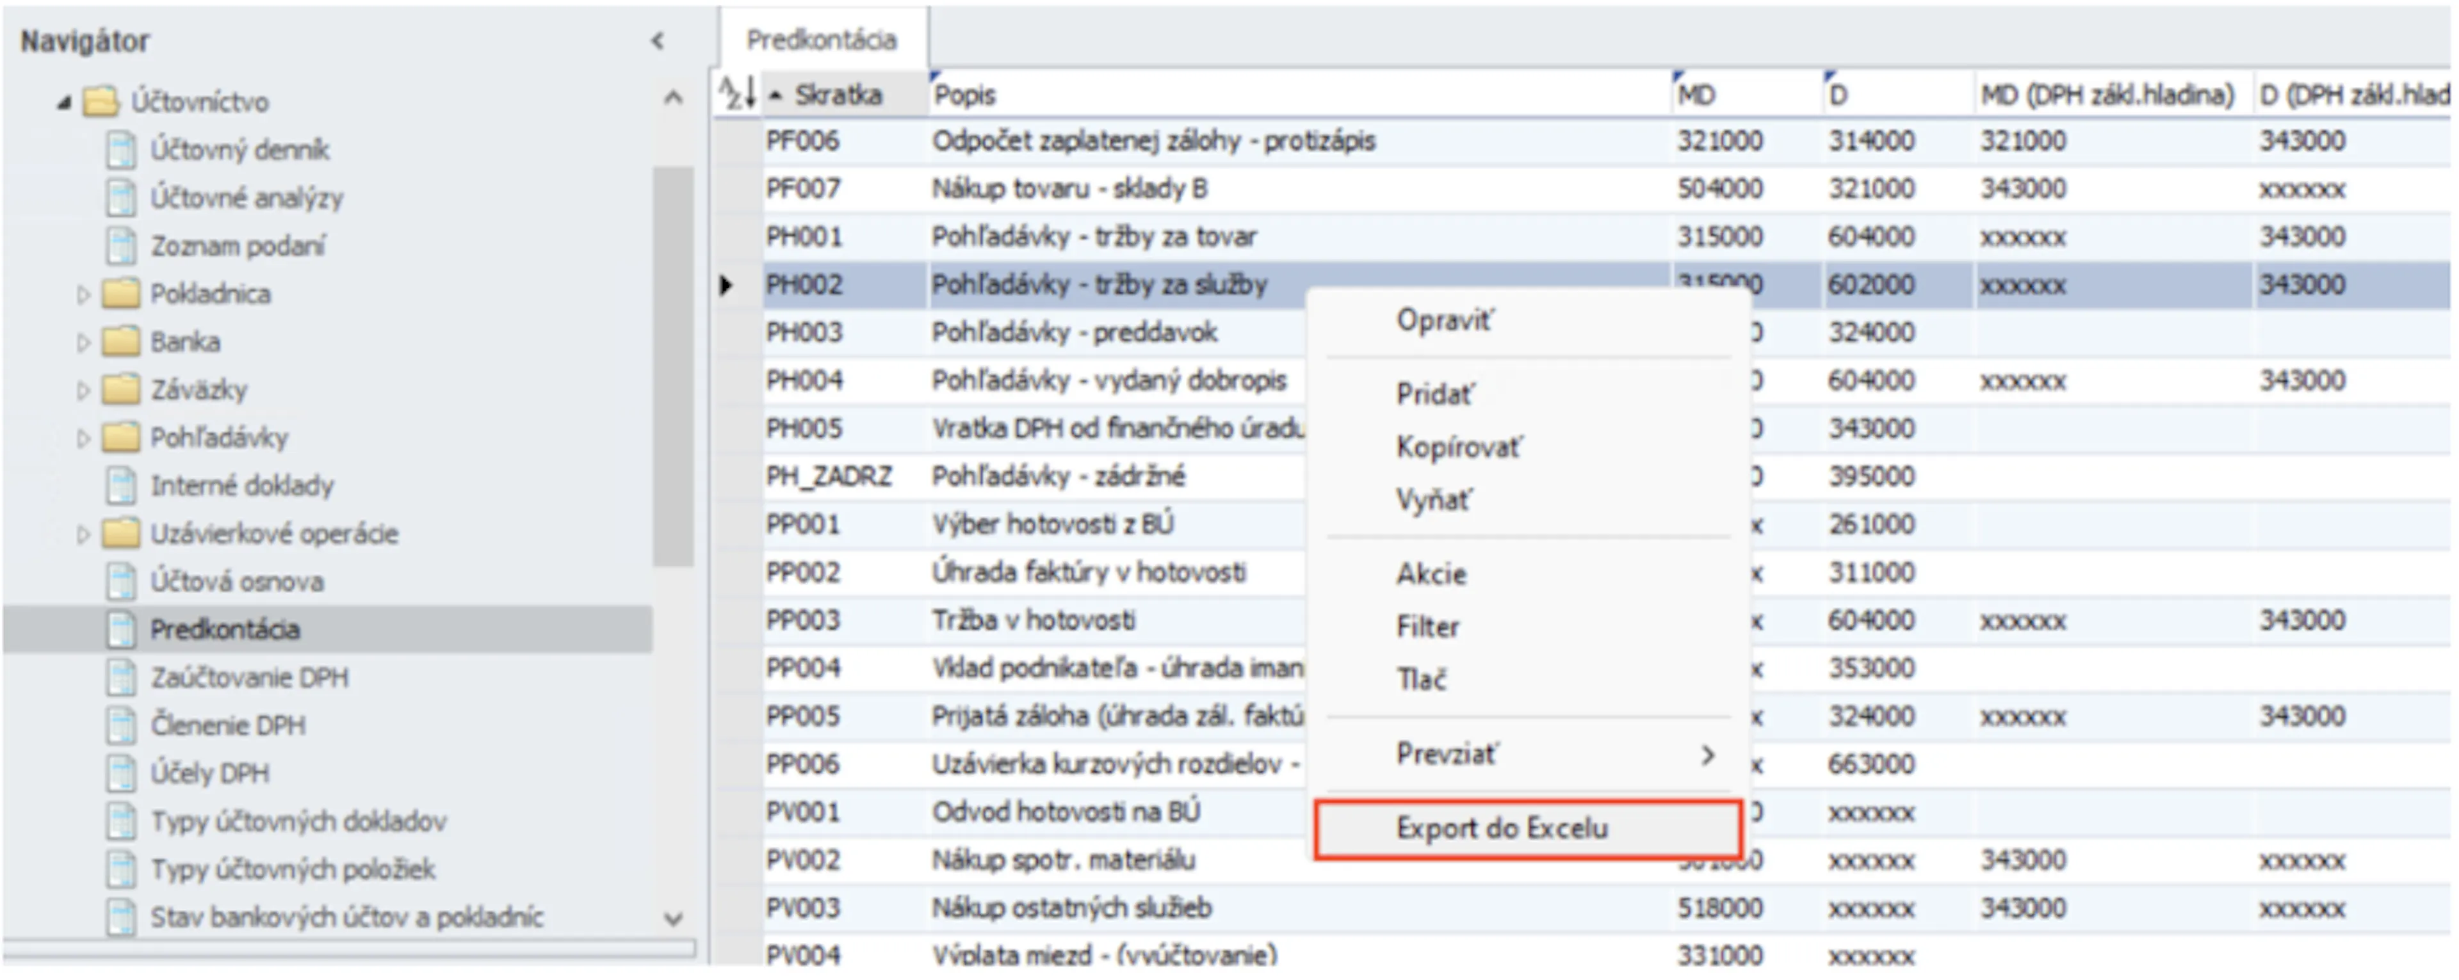Open Účtovný denník in navigator
Viewport: 2459px width, 980px height.
tap(239, 150)
